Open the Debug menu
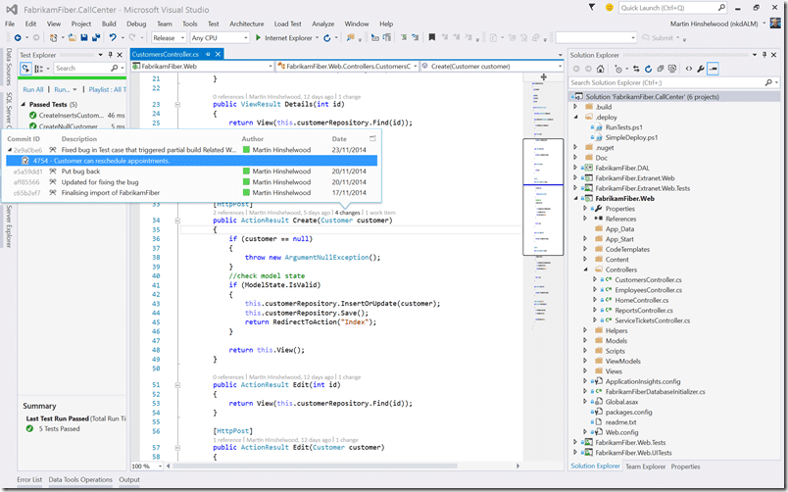The width and height of the screenshot is (788, 492). [136, 24]
